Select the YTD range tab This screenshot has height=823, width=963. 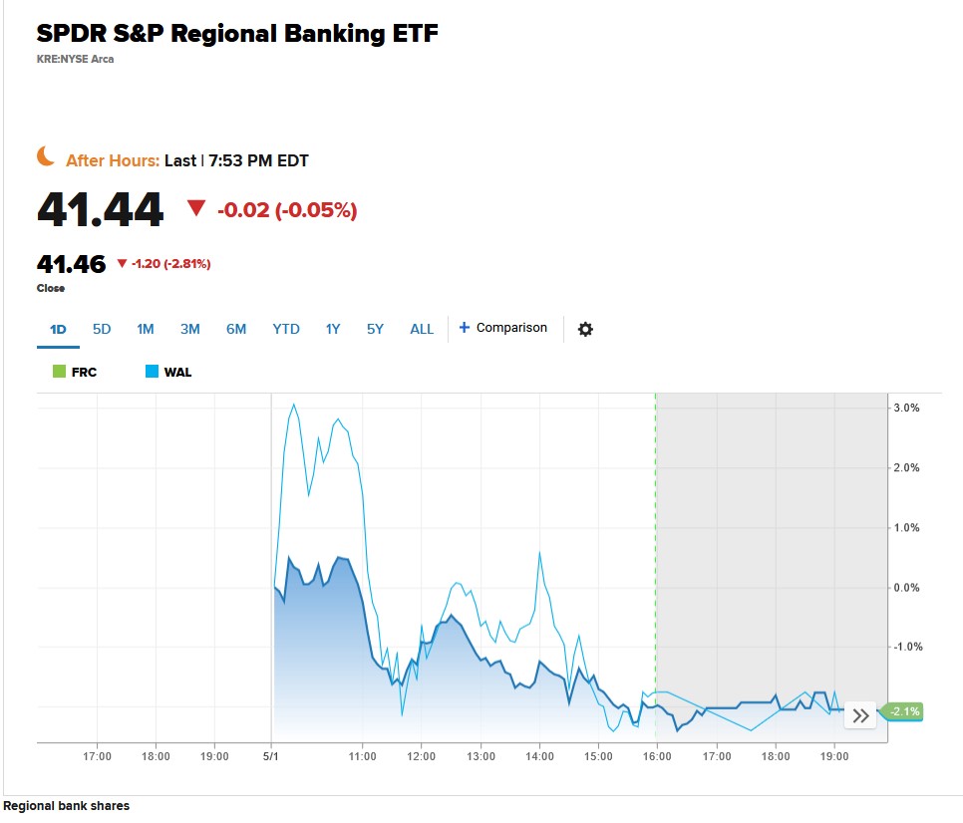(286, 329)
